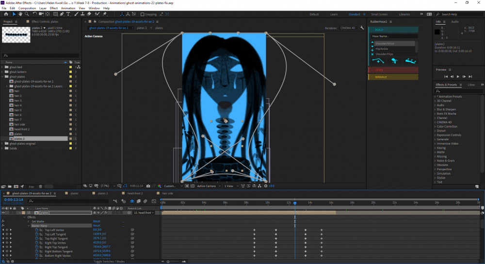
Task: Toggle stopwatch for Right Top Vertex
Action: [x=36, y=243]
